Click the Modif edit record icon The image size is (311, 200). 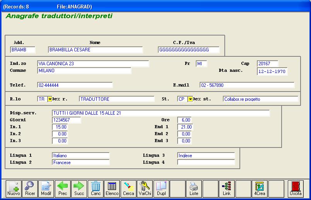(x=46, y=189)
